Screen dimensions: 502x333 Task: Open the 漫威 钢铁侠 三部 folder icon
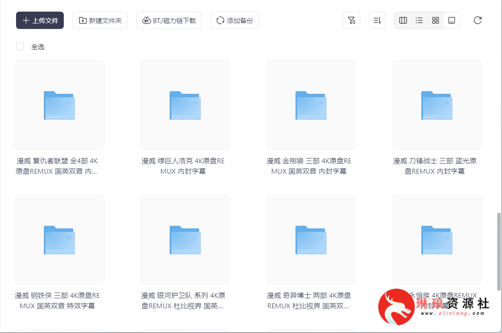click(x=59, y=240)
